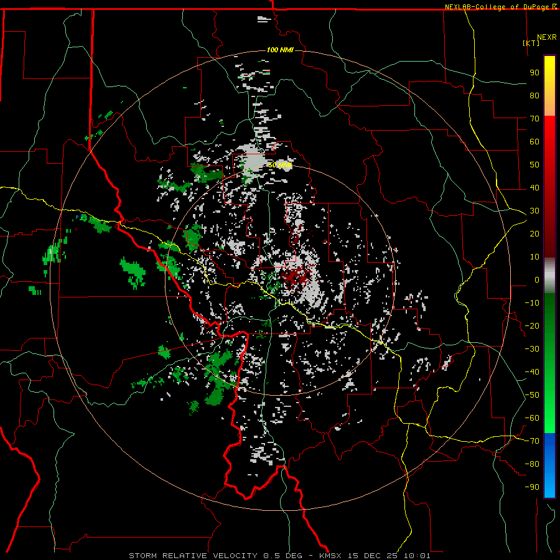Click the '[KT]' units label
The height and width of the screenshot is (560, 560).
pyautogui.click(x=531, y=43)
